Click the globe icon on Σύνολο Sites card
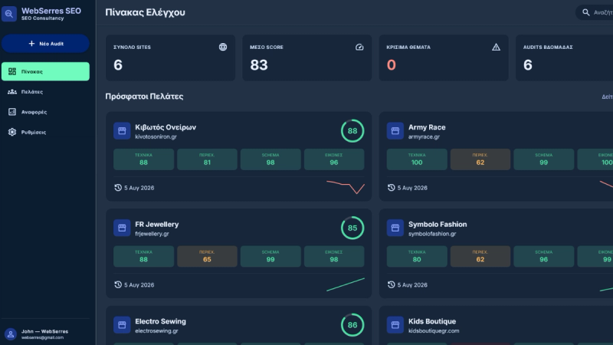The height and width of the screenshot is (345, 613). [223, 47]
